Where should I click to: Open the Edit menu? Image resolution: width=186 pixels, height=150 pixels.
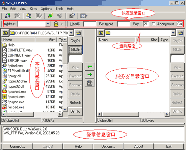point(13,9)
